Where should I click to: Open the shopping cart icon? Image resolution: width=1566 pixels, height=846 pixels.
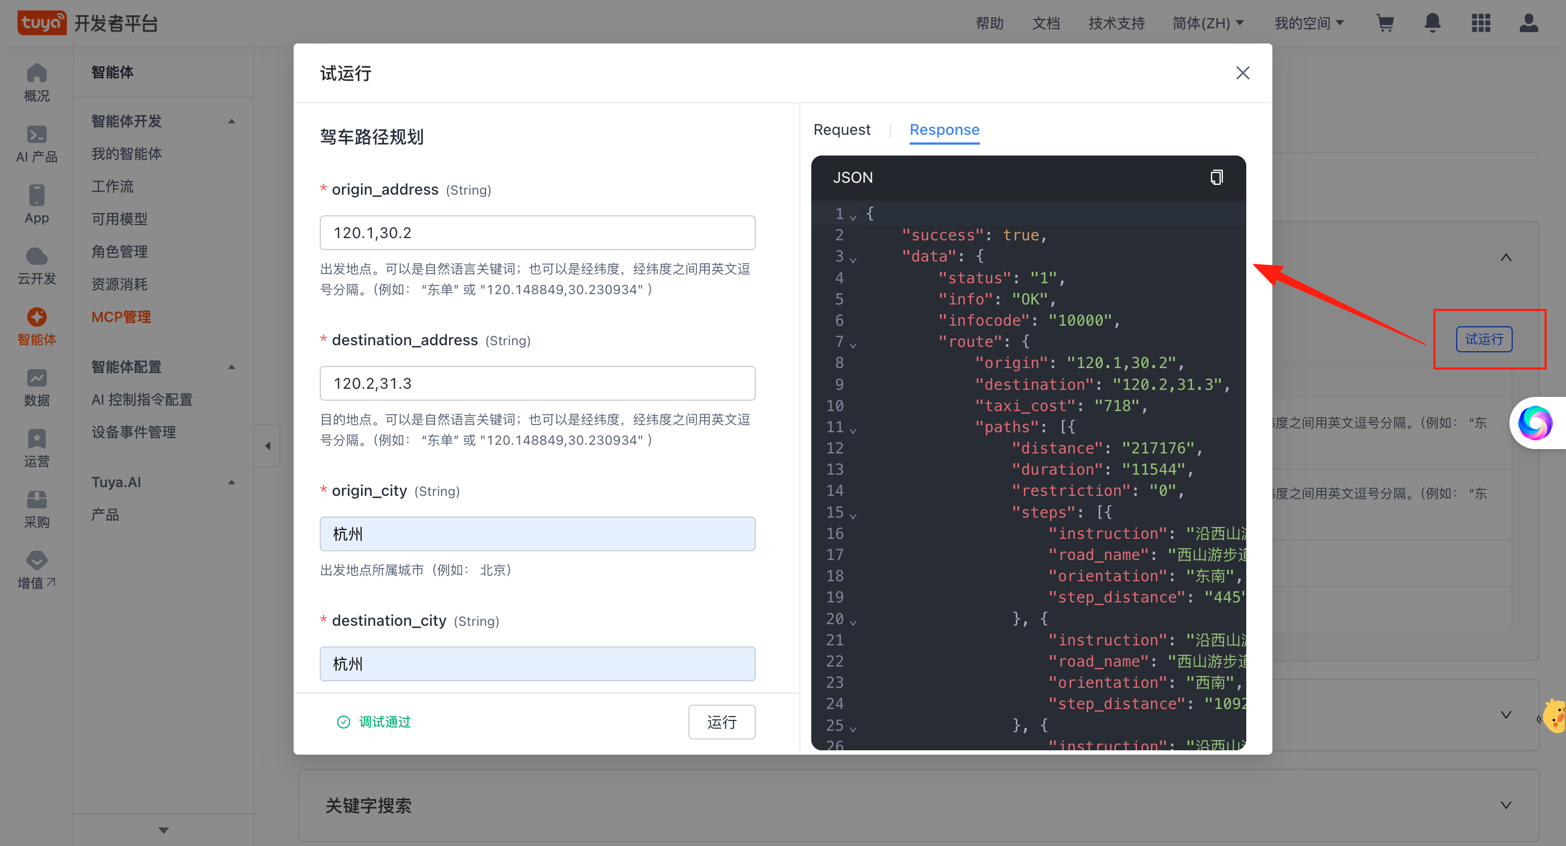point(1385,23)
